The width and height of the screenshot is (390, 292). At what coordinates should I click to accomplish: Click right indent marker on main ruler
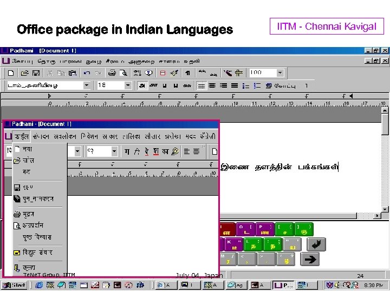pos(351,96)
